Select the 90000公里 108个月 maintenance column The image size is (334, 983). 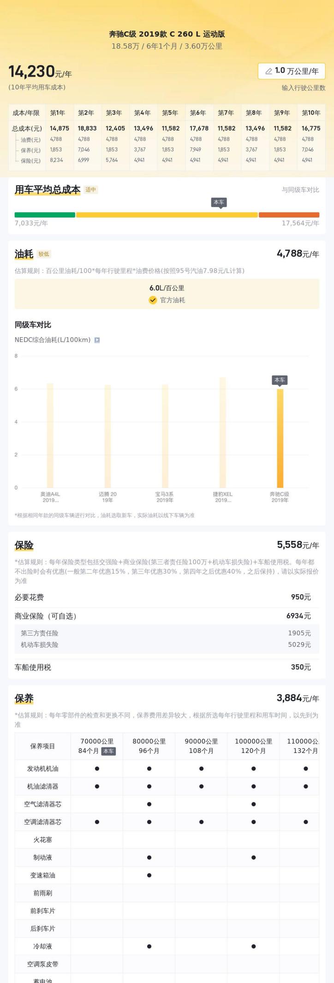coord(201,746)
